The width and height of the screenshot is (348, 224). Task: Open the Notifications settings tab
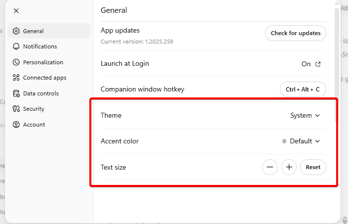tap(39, 46)
